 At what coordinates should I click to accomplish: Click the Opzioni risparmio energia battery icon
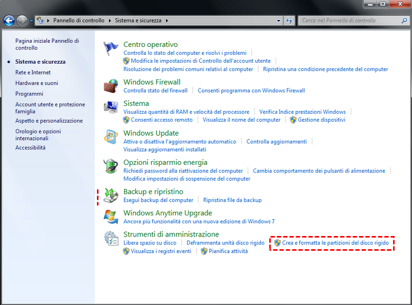[111, 166]
